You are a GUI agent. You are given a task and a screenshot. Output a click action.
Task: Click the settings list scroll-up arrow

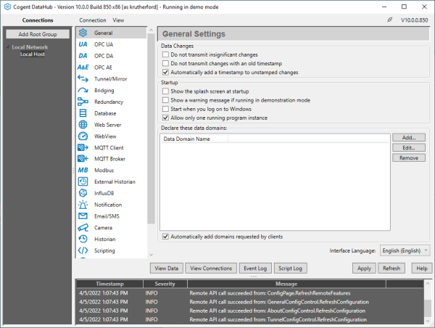(x=152, y=30)
